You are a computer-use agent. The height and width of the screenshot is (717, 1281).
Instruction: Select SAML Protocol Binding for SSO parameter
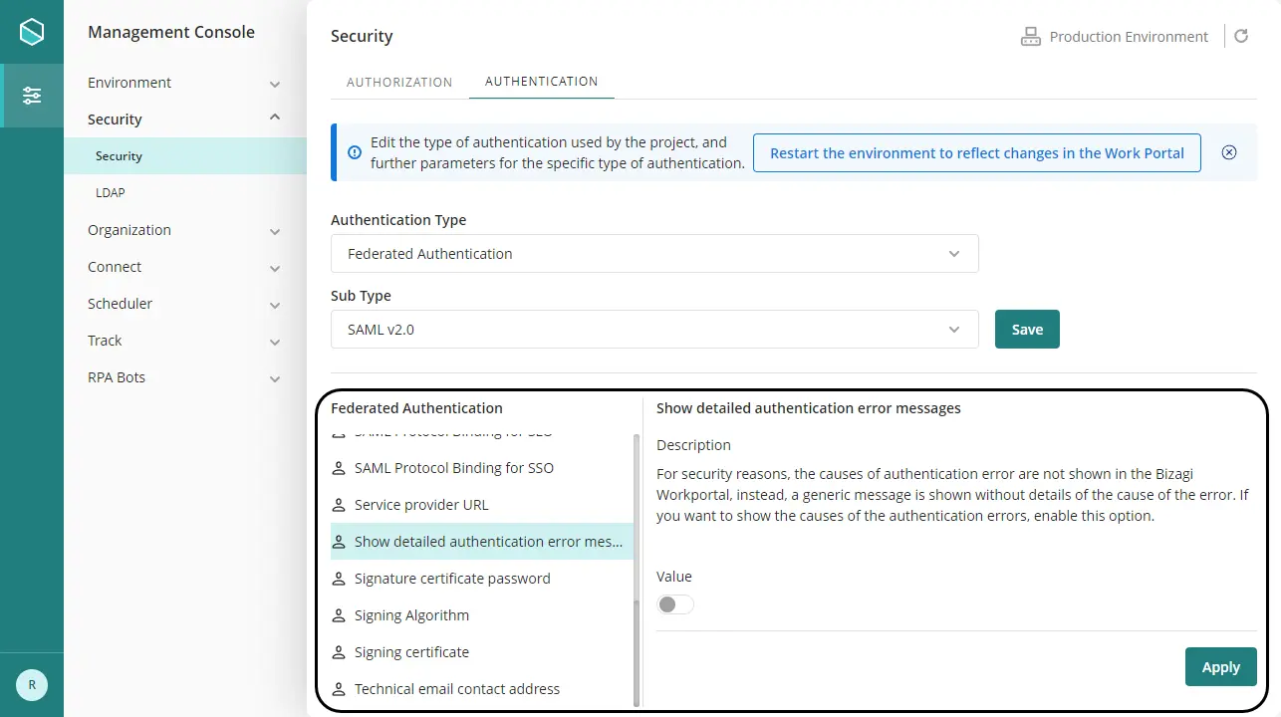[482, 468]
